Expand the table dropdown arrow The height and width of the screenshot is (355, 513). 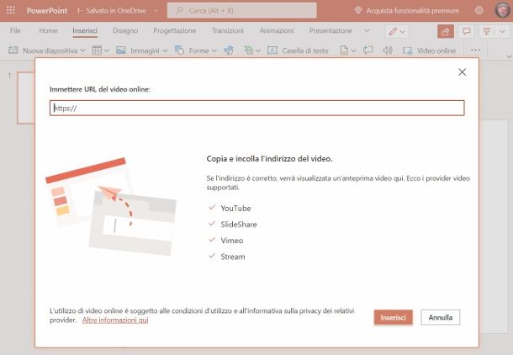tap(106, 50)
